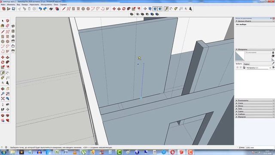
Task: Pick Offset tool in left palette
Action: 8,67
